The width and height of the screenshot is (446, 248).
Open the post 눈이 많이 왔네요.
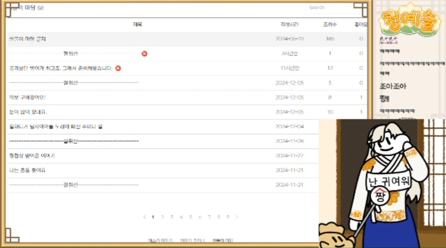28,112
